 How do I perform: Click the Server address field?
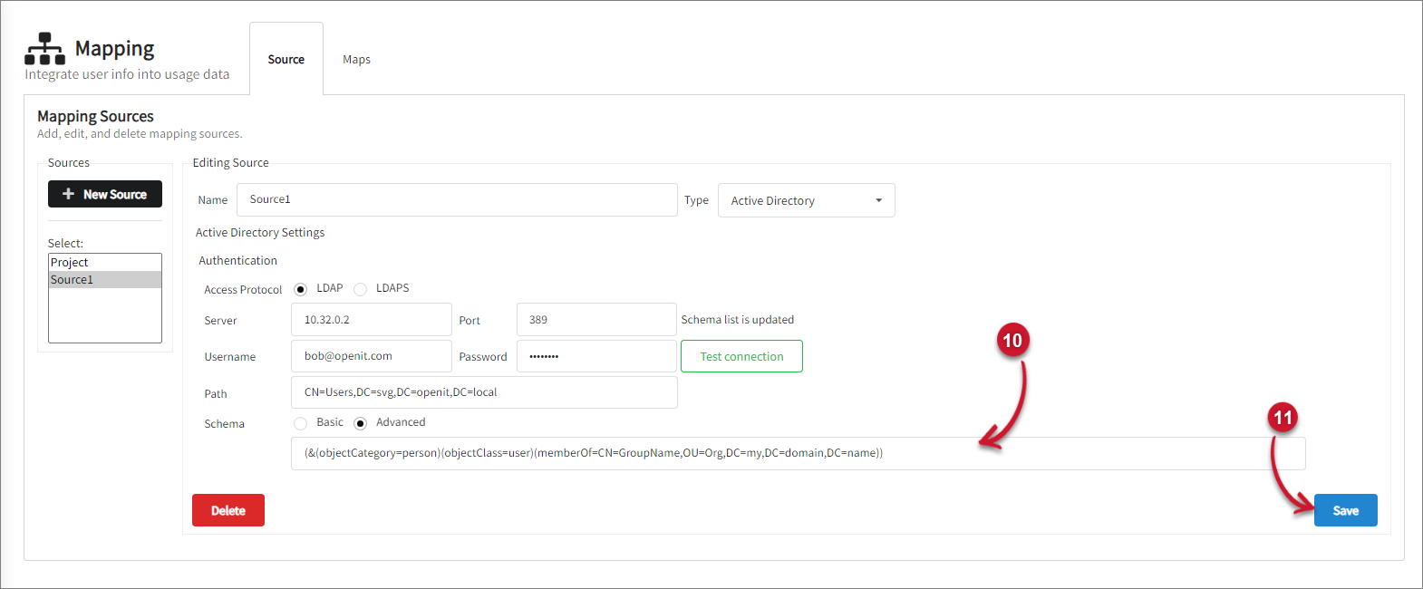(371, 320)
